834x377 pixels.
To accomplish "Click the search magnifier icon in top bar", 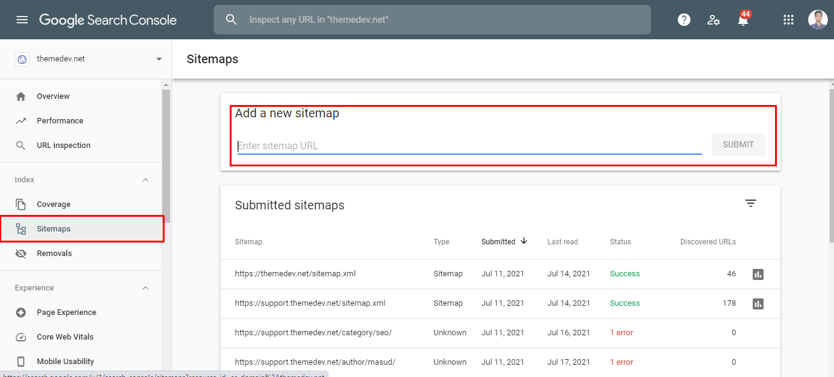I will point(232,20).
